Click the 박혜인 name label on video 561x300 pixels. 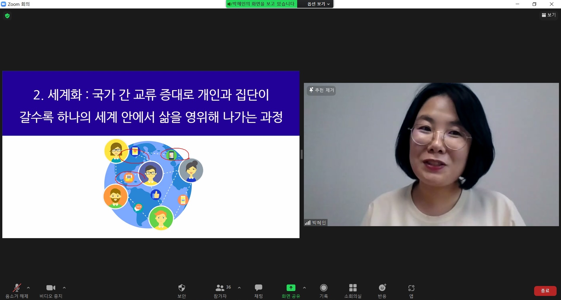point(316,223)
